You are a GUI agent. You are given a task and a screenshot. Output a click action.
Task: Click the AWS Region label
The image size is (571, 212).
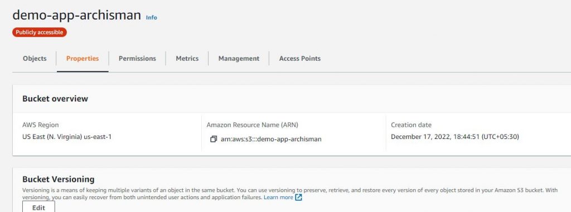point(40,125)
